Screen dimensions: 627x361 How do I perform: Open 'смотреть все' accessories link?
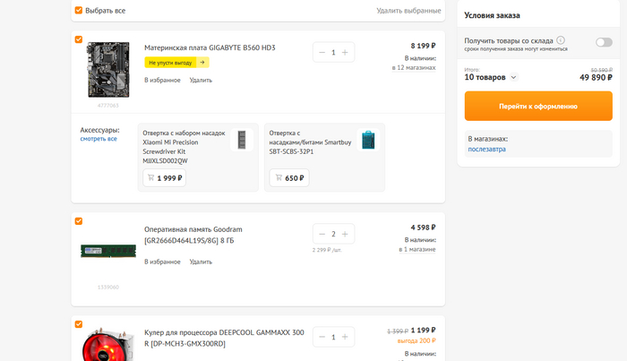tap(99, 139)
